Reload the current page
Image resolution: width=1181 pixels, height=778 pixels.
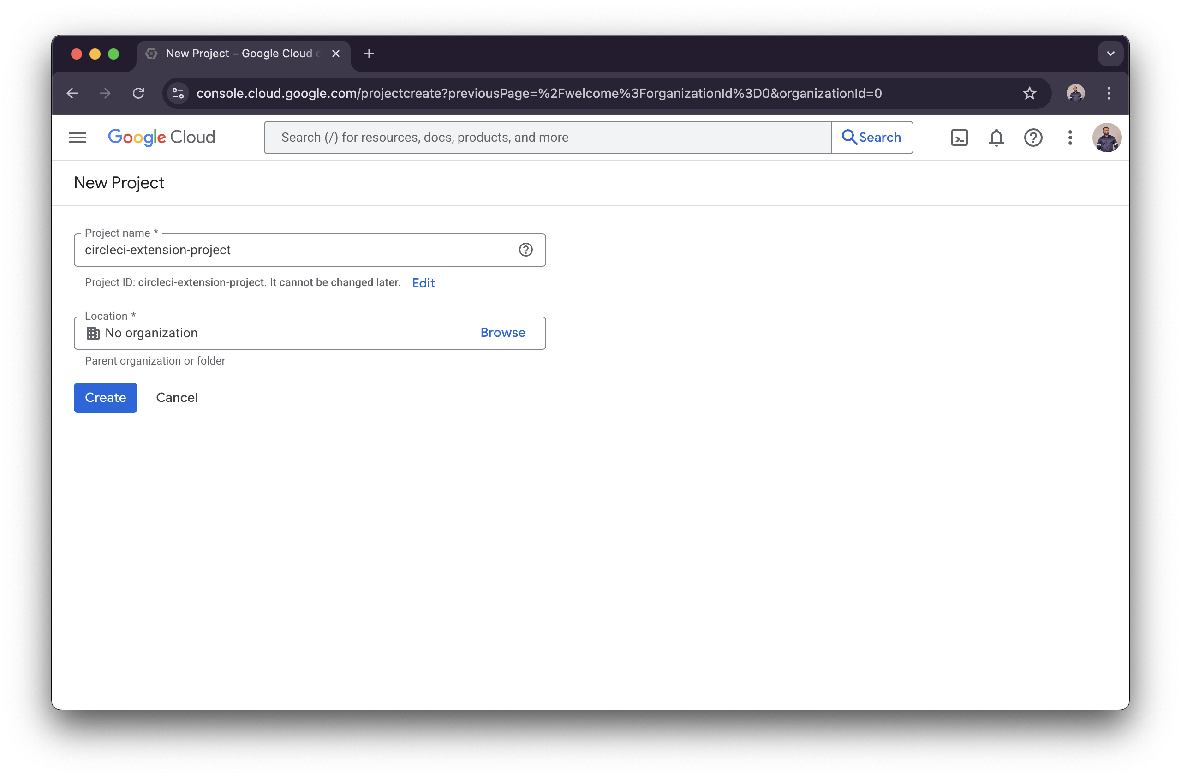[x=138, y=93]
